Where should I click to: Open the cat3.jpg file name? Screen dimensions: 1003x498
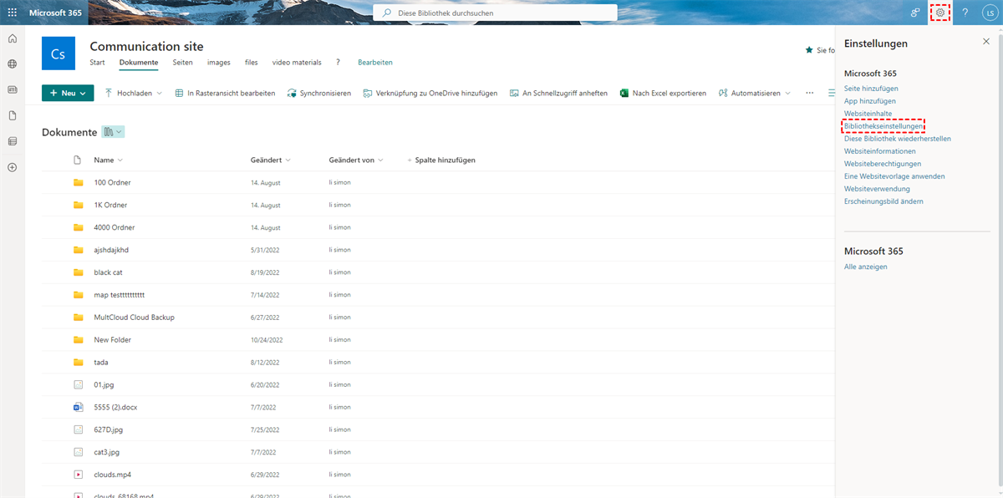(107, 452)
